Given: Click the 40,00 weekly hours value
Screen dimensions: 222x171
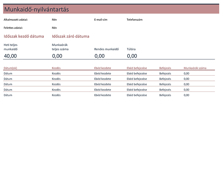Looking at the screenshot, I should pyautogui.click(x=10, y=56).
